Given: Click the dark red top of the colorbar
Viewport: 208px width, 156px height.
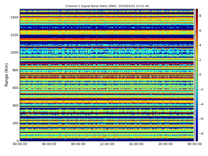Looking at the screenshot, I should [197, 11].
